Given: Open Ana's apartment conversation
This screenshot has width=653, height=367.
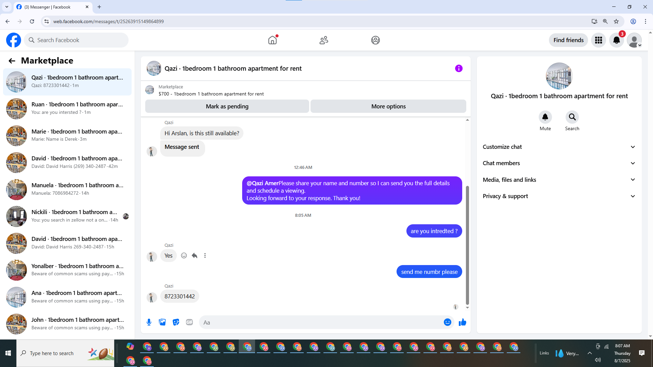Looking at the screenshot, I should pyautogui.click(x=67, y=297).
